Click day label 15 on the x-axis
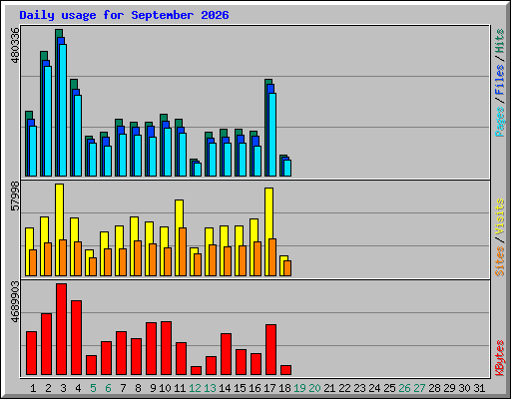This screenshot has height=399, width=511. click(x=240, y=388)
